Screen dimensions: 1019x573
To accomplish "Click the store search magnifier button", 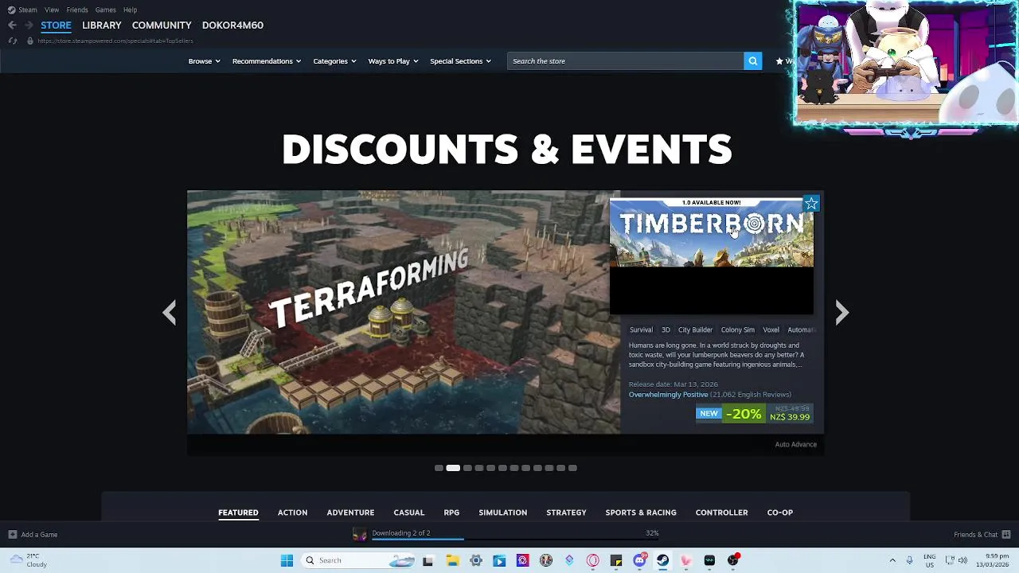I will [752, 61].
